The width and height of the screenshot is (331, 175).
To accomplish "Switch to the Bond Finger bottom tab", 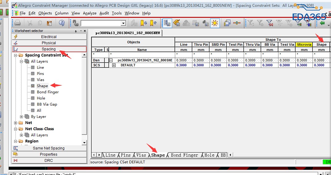I will click(x=184, y=155).
